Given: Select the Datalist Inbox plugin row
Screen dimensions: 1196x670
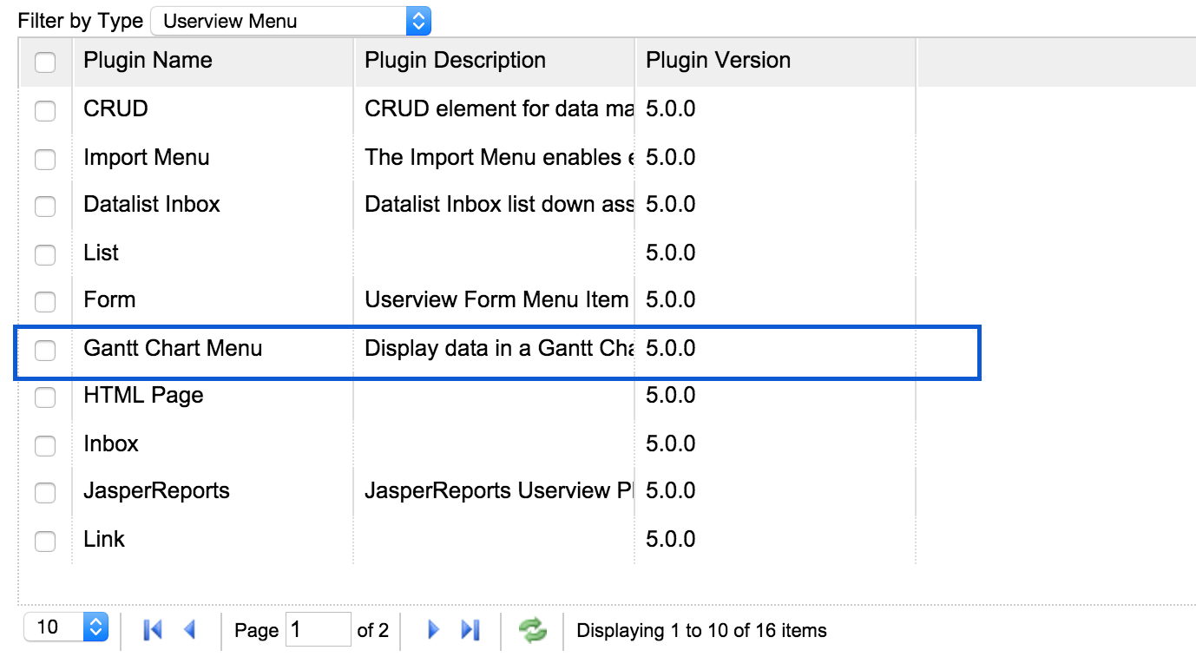Looking at the screenshot, I should tap(152, 205).
